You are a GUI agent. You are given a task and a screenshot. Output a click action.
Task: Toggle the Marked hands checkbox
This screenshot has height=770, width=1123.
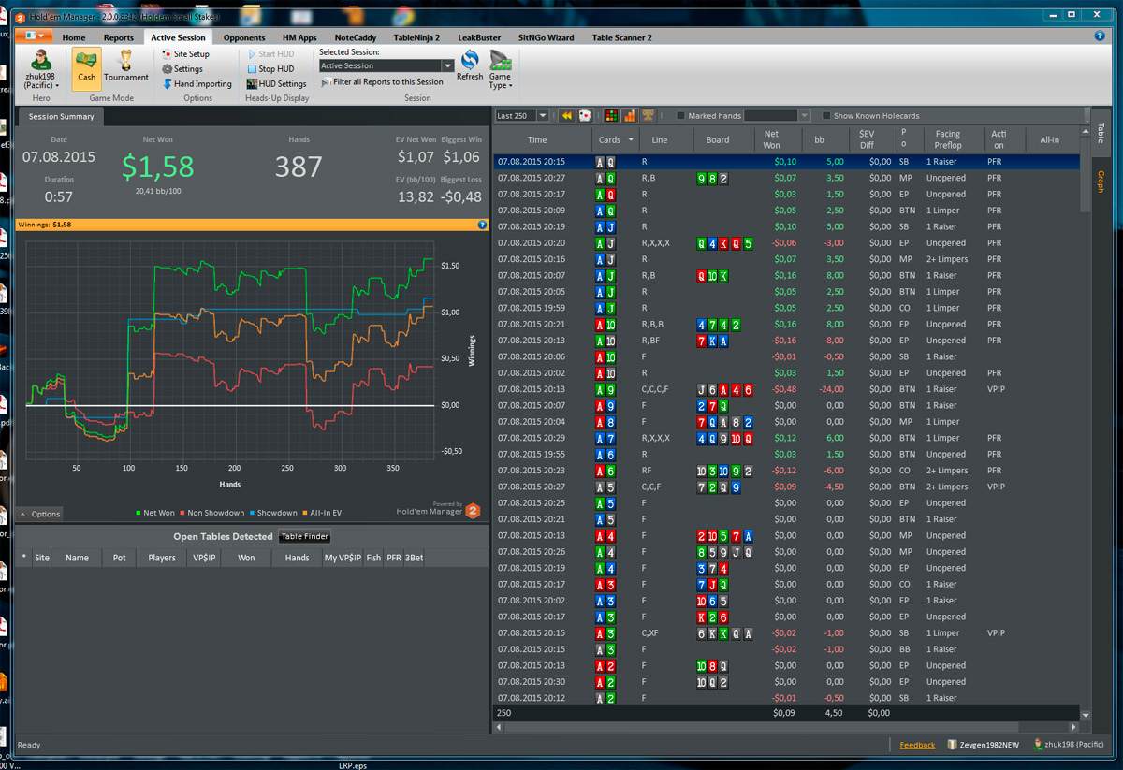pos(680,116)
